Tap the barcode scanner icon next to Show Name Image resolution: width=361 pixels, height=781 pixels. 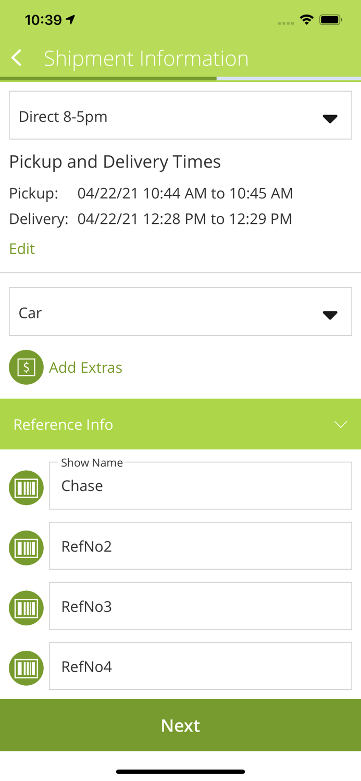click(x=26, y=487)
